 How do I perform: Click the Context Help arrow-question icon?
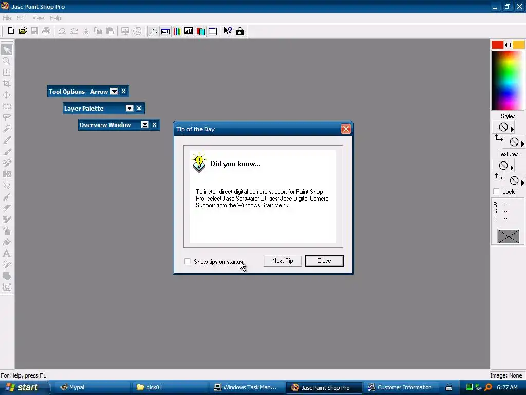pos(228,31)
